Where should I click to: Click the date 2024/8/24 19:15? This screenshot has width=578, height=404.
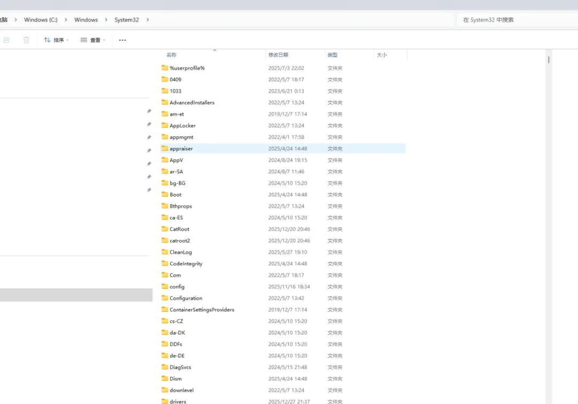coord(287,160)
